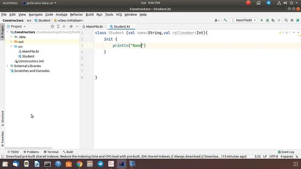Open the Structure side tool window
The image size is (301, 169).
2,118
